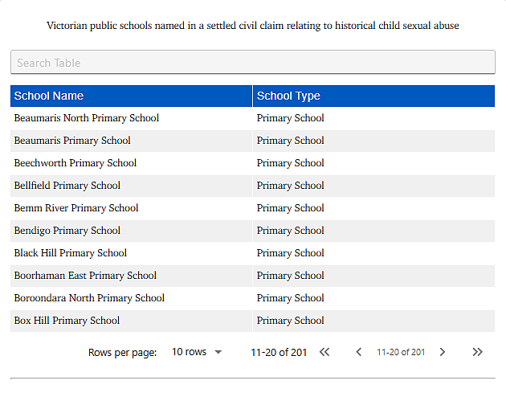506x401 pixels.
Task: Click the Search Table input field
Action: pos(253,62)
